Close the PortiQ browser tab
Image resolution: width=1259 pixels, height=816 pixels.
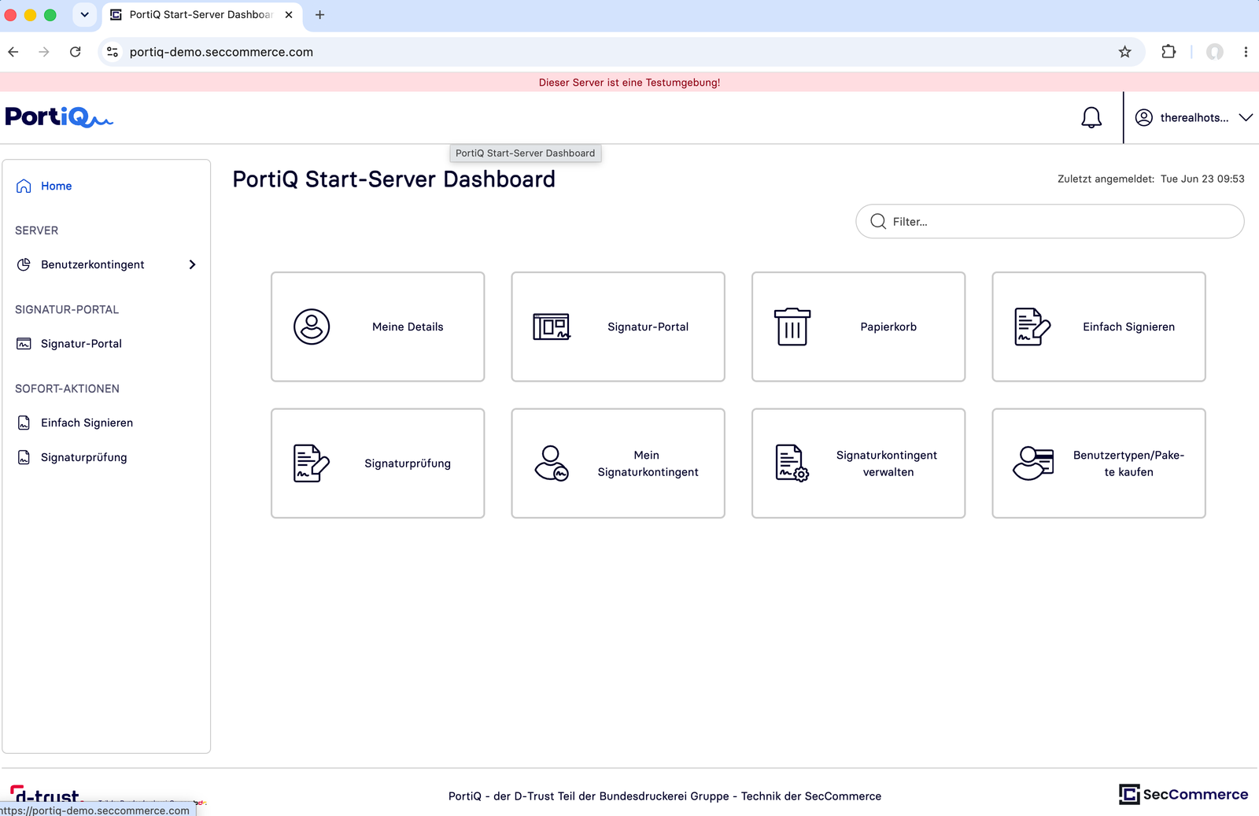289,15
